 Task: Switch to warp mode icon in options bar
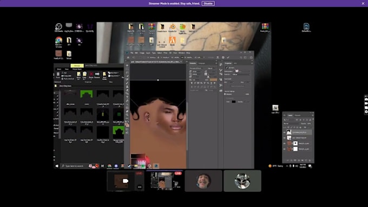click(218, 57)
